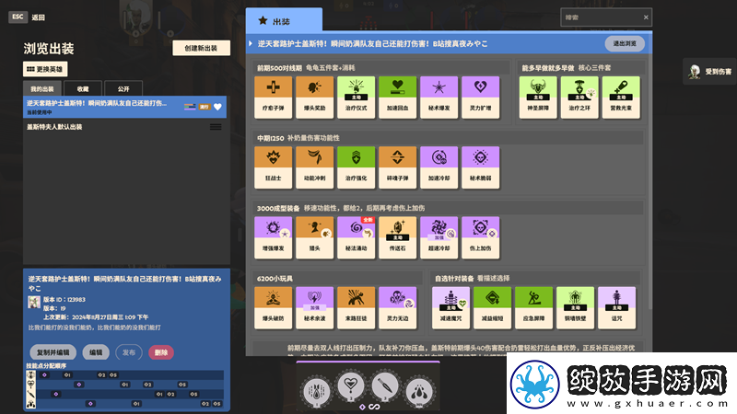
Task: Click 自选针对装备 category header
Action: [535, 279]
